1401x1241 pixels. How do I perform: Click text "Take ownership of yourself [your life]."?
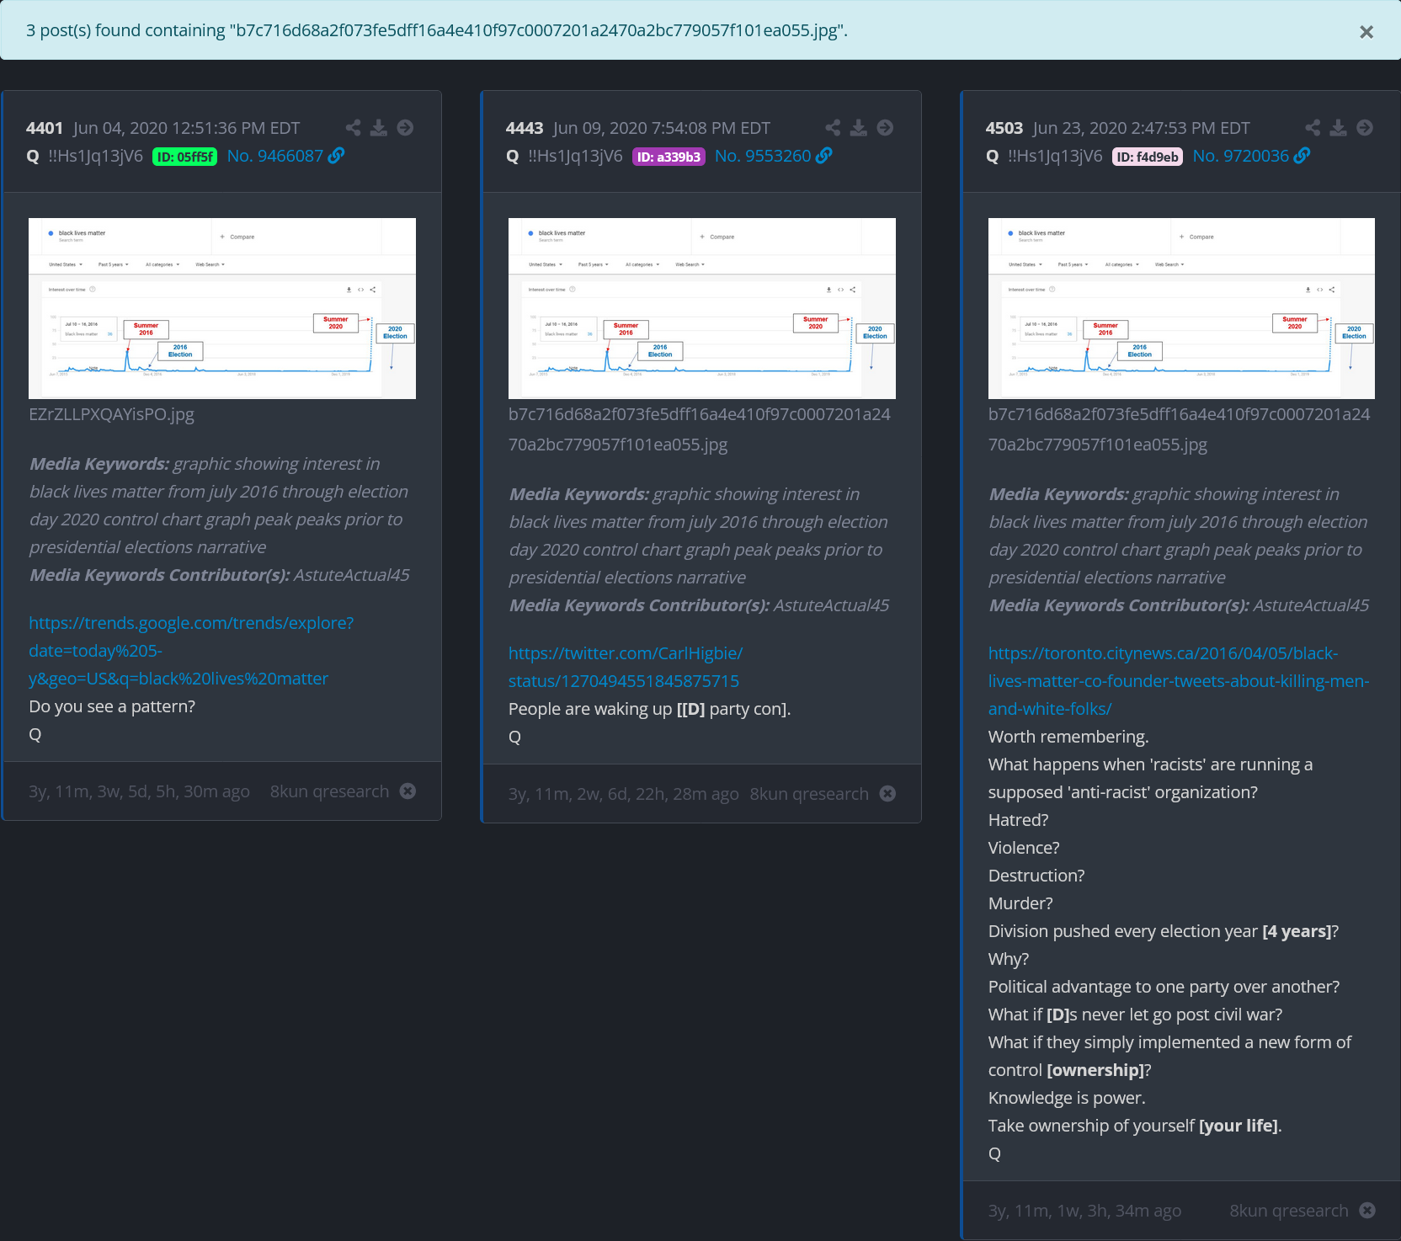[1135, 1126]
